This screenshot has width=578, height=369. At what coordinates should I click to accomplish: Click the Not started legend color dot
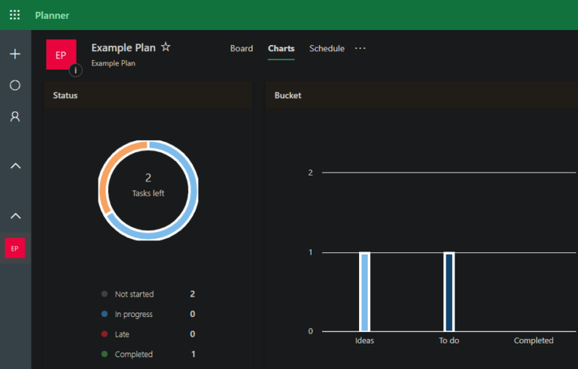pyautogui.click(x=104, y=294)
